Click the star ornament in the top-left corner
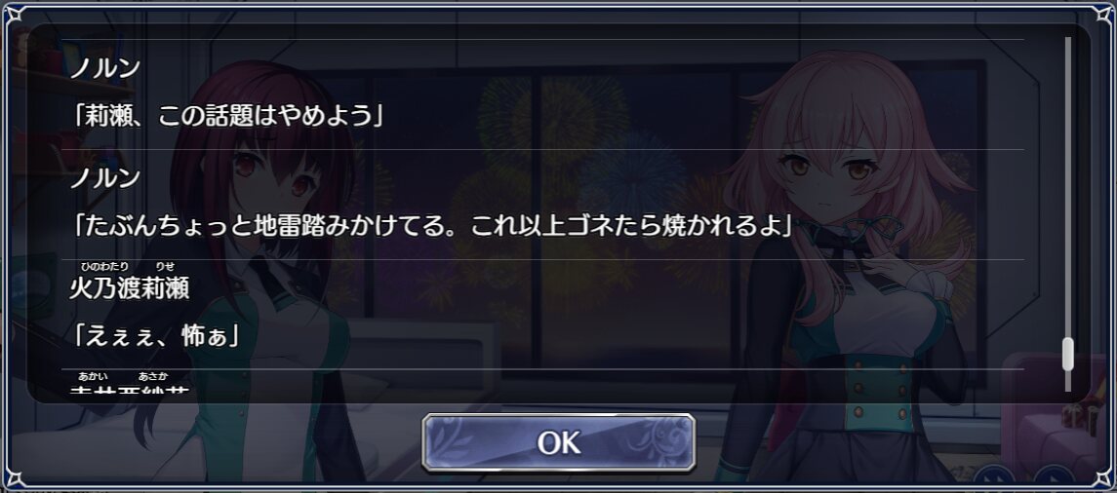The height and width of the screenshot is (493, 1117). pos(13,13)
